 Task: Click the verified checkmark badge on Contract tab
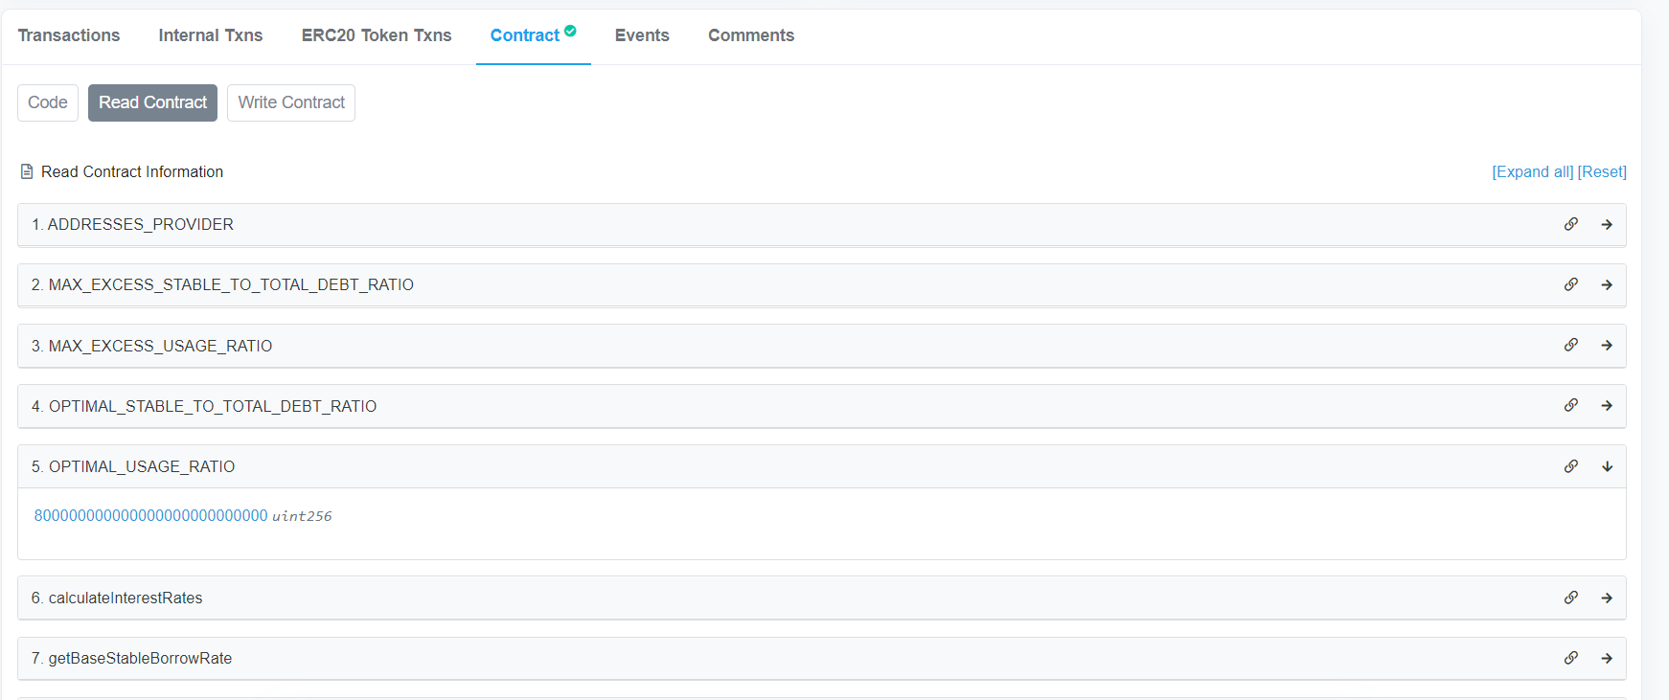pyautogui.click(x=570, y=31)
